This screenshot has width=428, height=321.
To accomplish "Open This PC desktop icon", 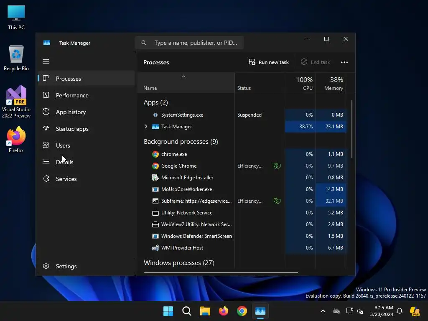I will [16, 18].
